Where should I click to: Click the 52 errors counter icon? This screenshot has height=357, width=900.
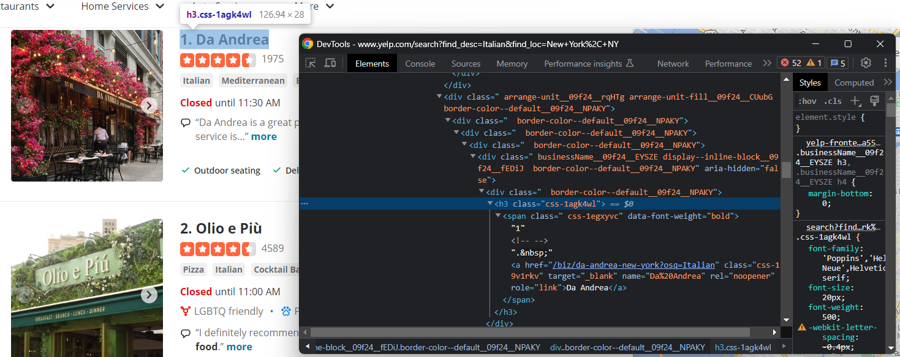(x=790, y=63)
